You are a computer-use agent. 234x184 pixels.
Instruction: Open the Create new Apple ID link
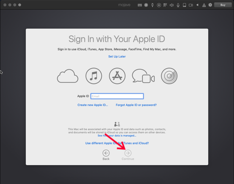[93, 105]
